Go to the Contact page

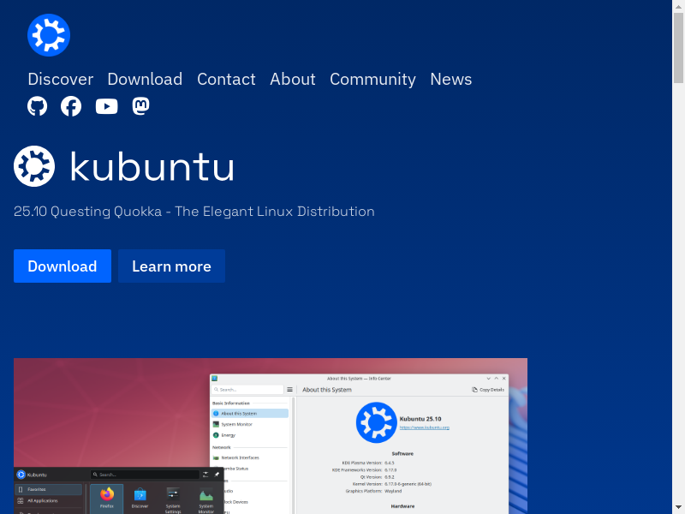(226, 79)
